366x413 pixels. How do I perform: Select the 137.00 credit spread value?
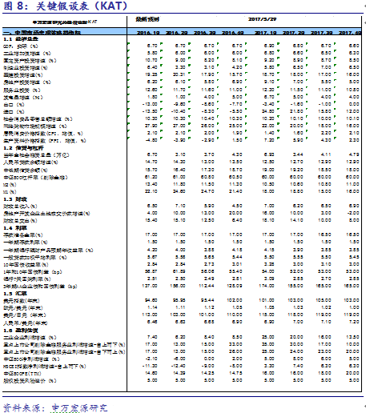(150, 286)
